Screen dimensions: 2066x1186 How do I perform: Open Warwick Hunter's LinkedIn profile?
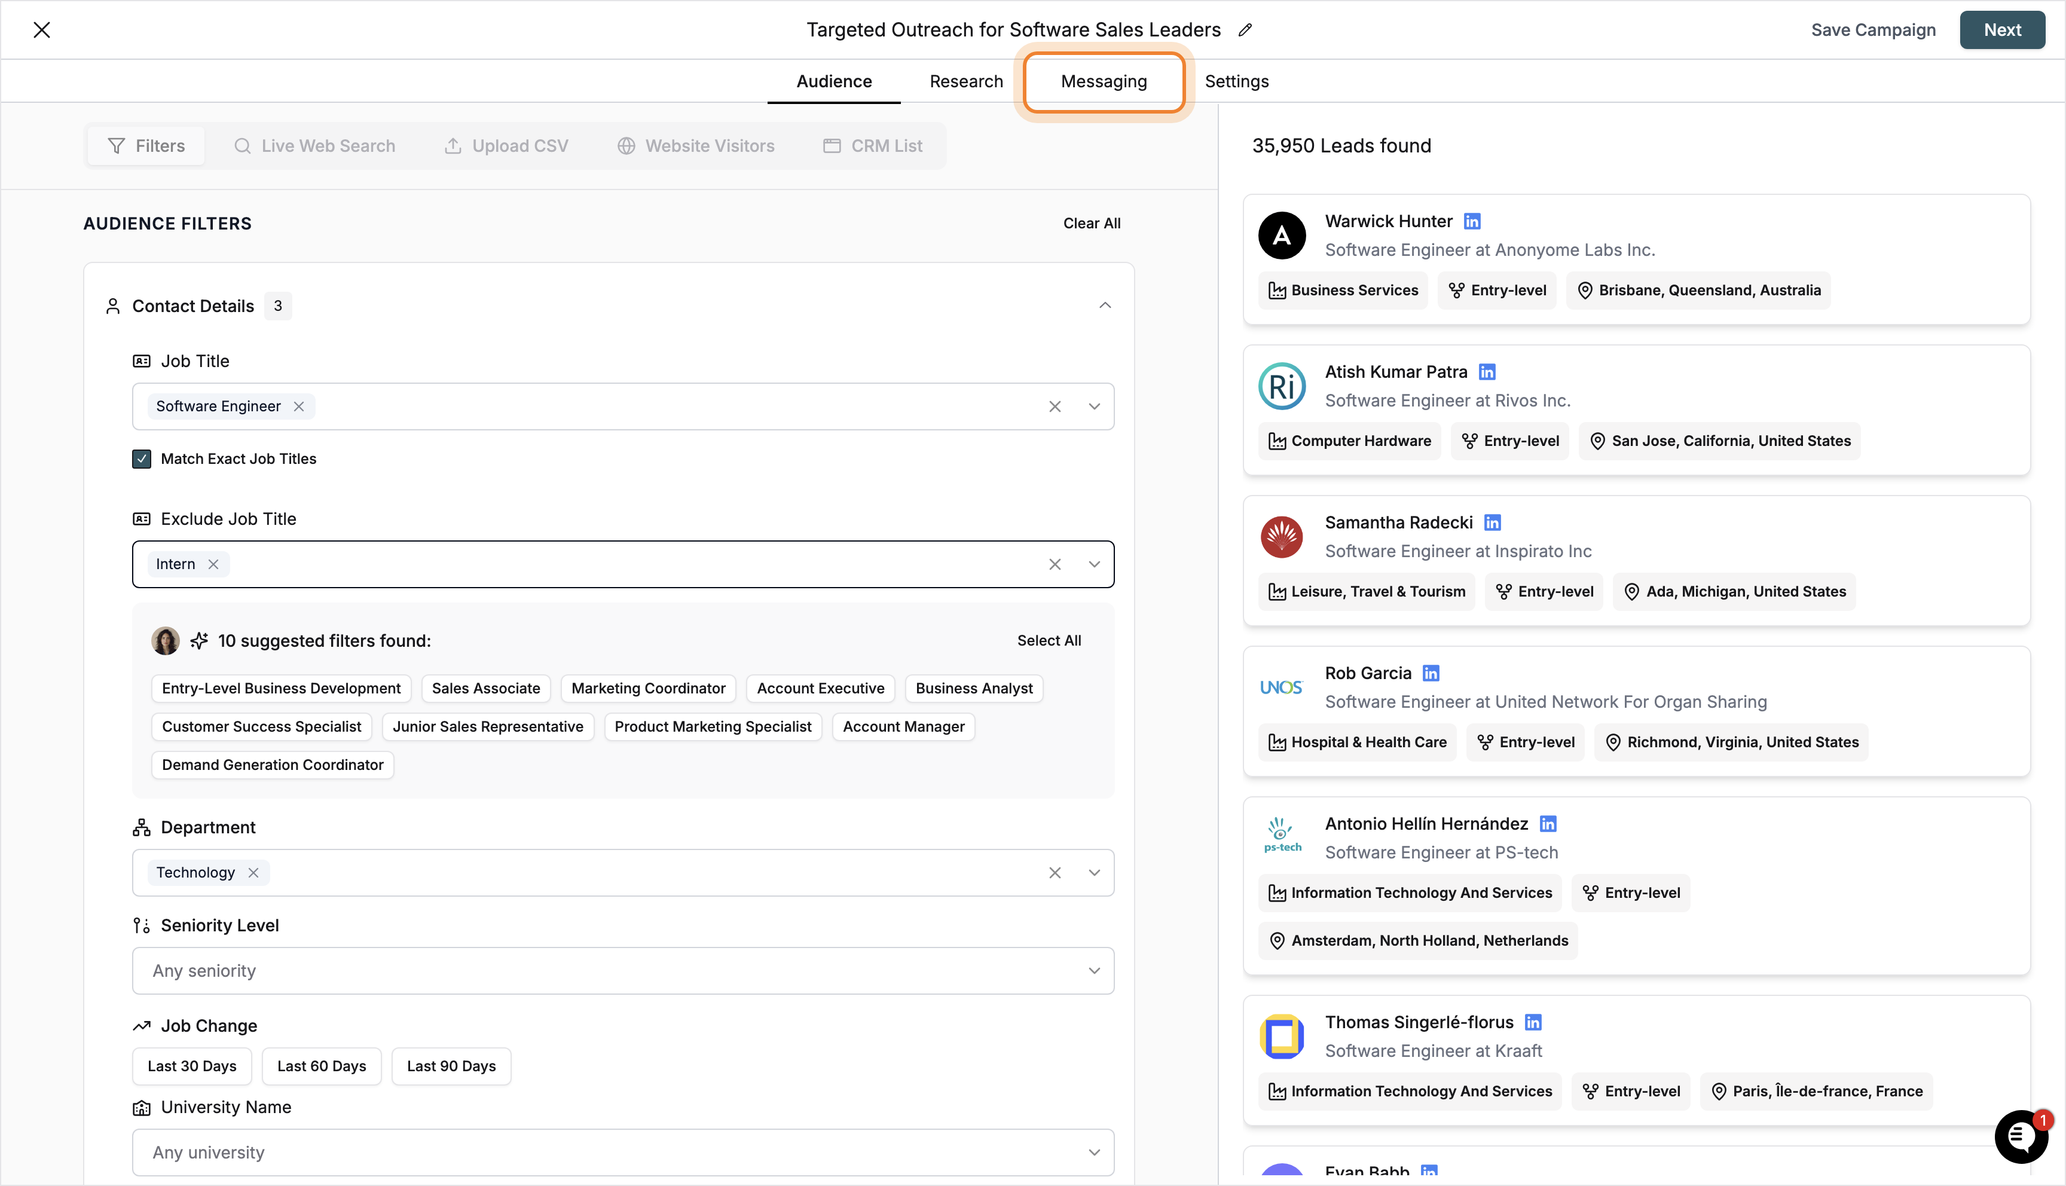coord(1472,221)
